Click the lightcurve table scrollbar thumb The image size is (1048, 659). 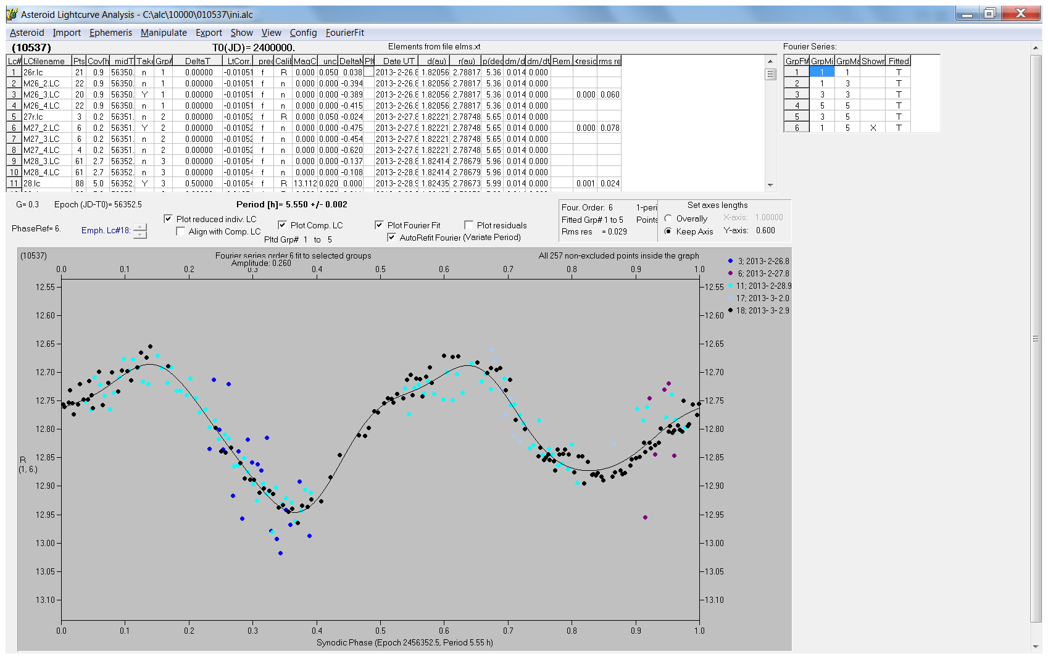click(770, 74)
